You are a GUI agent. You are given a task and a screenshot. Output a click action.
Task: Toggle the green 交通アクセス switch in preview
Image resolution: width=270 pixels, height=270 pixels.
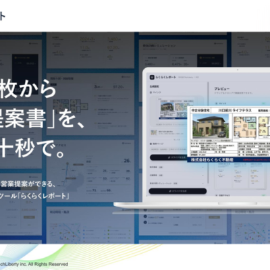(x=264, y=196)
